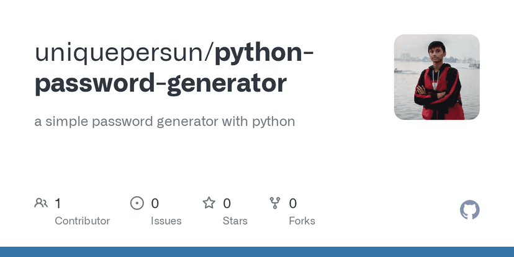This screenshot has height=257, width=514.
Task: Open the repository owner's avatar photo
Action: (x=437, y=77)
